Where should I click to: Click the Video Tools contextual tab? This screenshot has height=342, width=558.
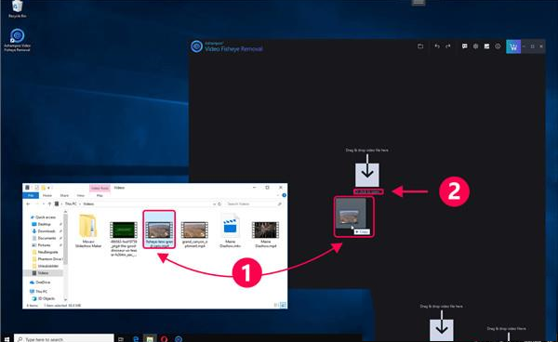pyautogui.click(x=100, y=188)
